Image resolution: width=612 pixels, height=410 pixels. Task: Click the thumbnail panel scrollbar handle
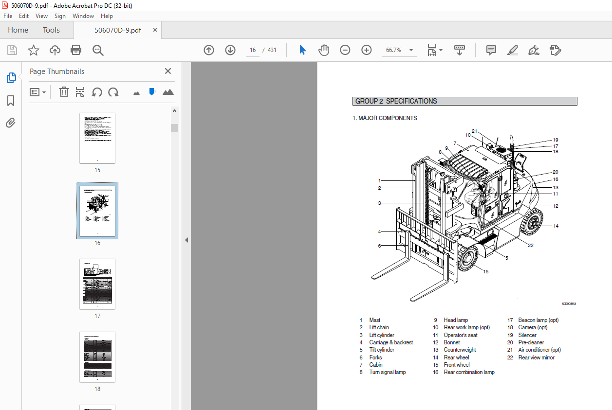(x=174, y=128)
